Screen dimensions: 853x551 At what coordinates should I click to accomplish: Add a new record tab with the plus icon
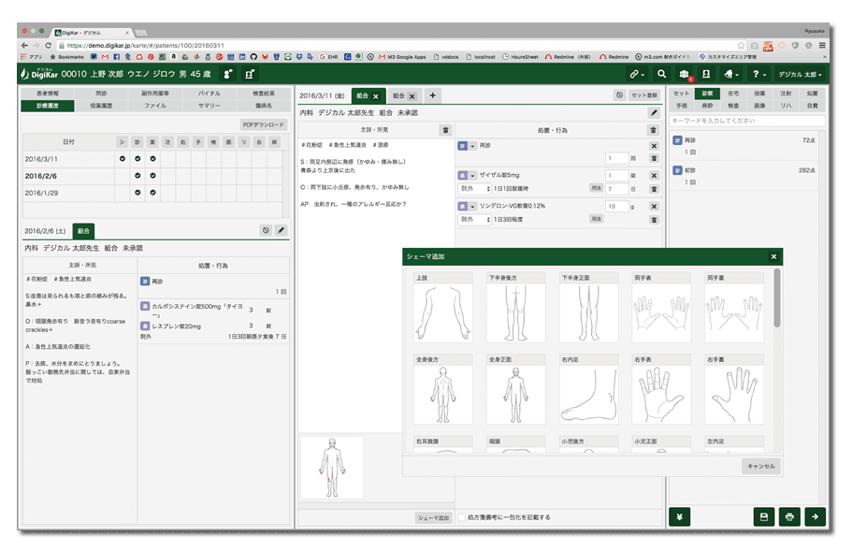click(432, 95)
